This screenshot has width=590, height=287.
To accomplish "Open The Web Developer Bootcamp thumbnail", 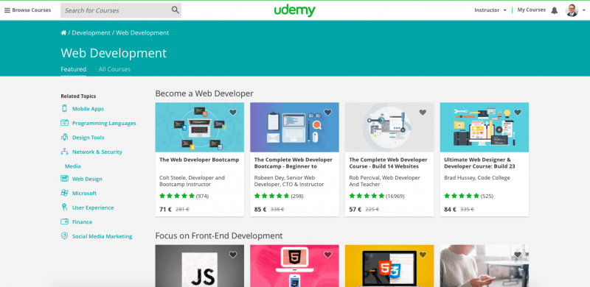I will (x=199, y=127).
